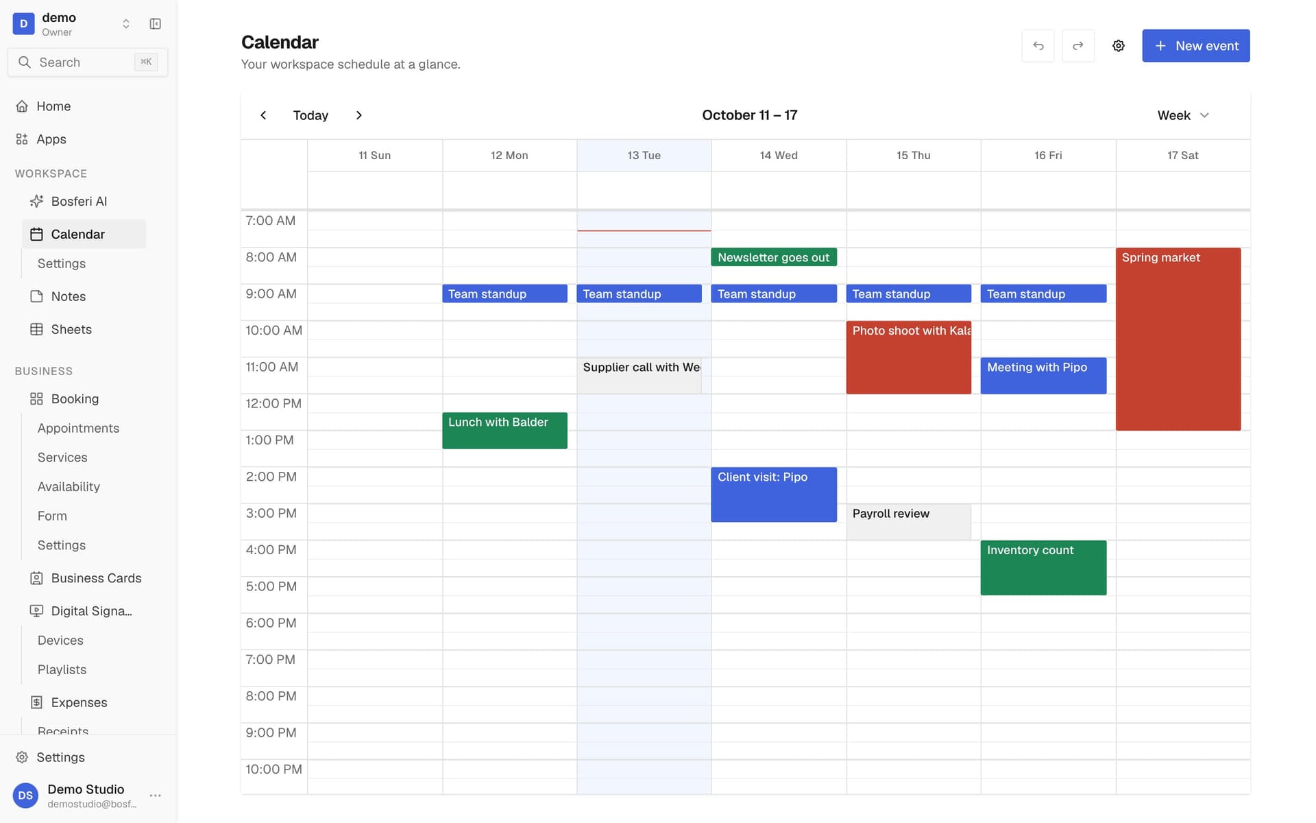
Task: Collapse the sidebar panel icon
Action: point(156,24)
